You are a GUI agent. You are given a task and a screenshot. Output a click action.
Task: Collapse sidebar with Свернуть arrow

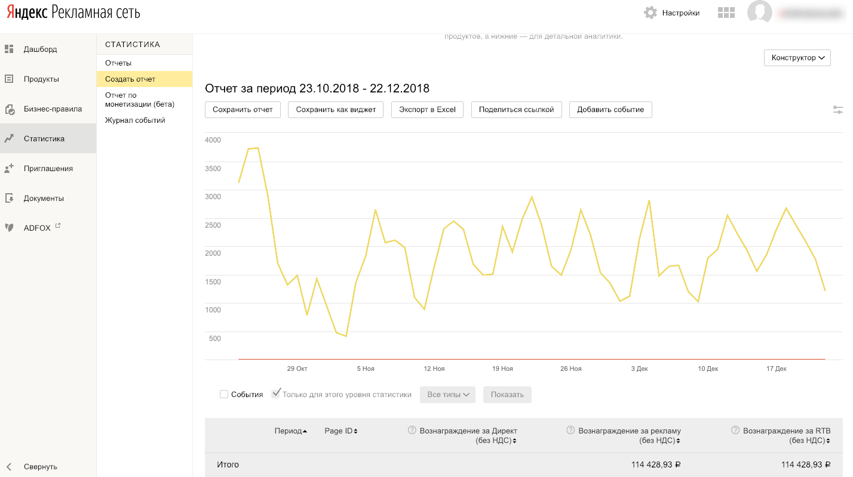pos(9,467)
